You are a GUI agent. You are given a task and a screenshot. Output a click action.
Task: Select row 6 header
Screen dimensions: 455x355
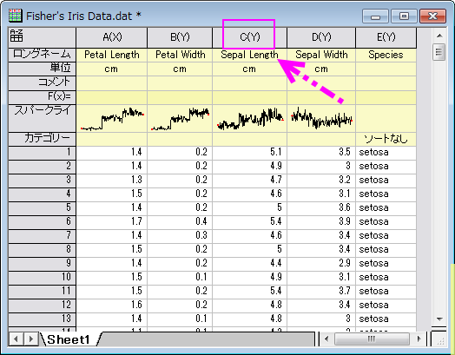point(42,222)
